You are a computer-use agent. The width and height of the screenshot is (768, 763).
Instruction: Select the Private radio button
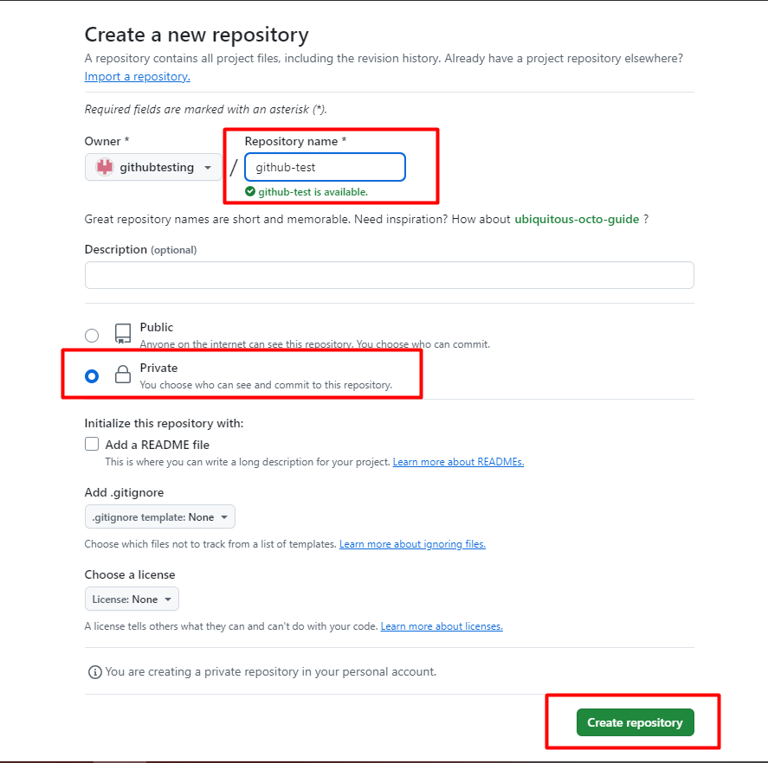92,375
